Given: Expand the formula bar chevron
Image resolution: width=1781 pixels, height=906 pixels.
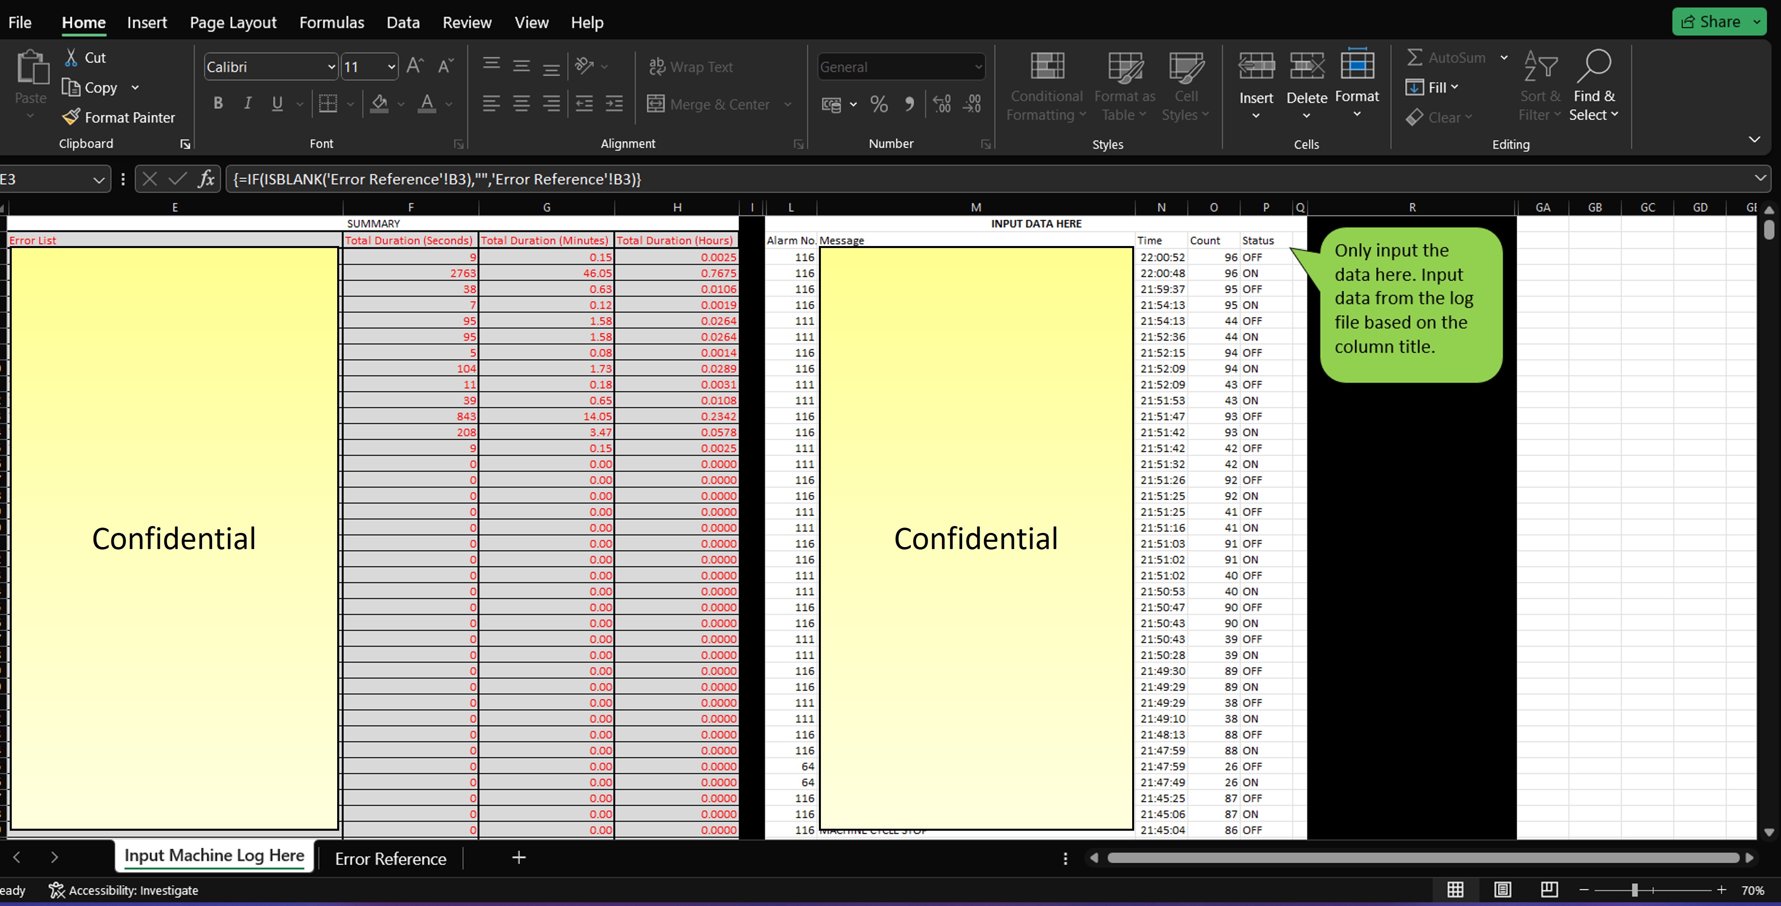Looking at the screenshot, I should point(1760,178).
